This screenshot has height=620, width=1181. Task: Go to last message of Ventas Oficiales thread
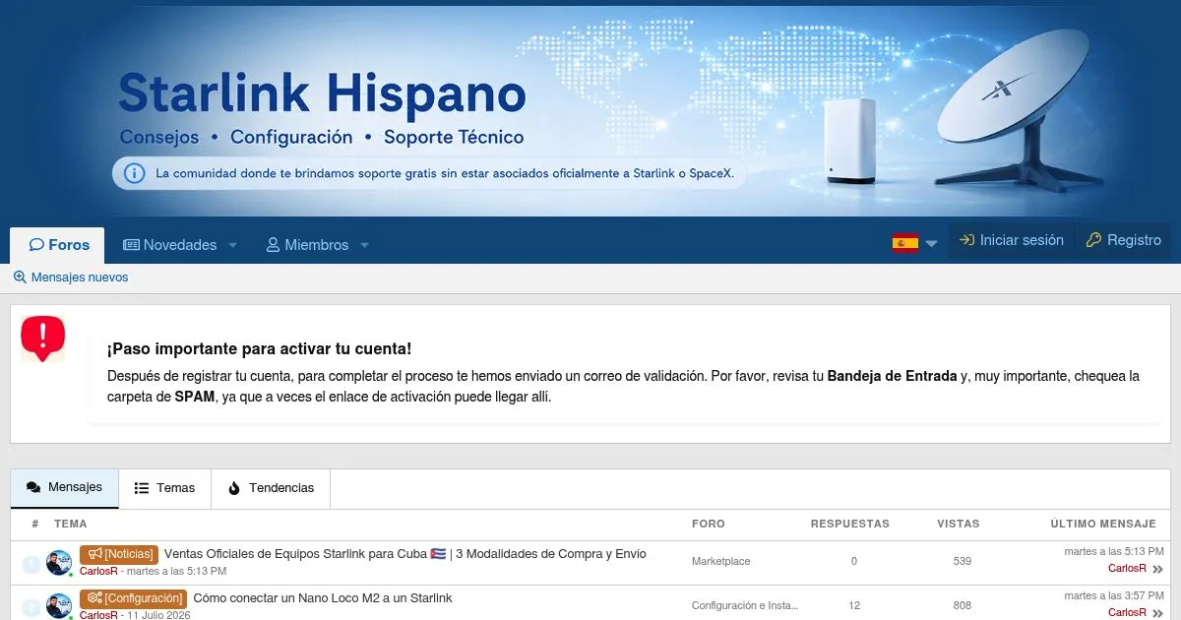[x=1157, y=569]
